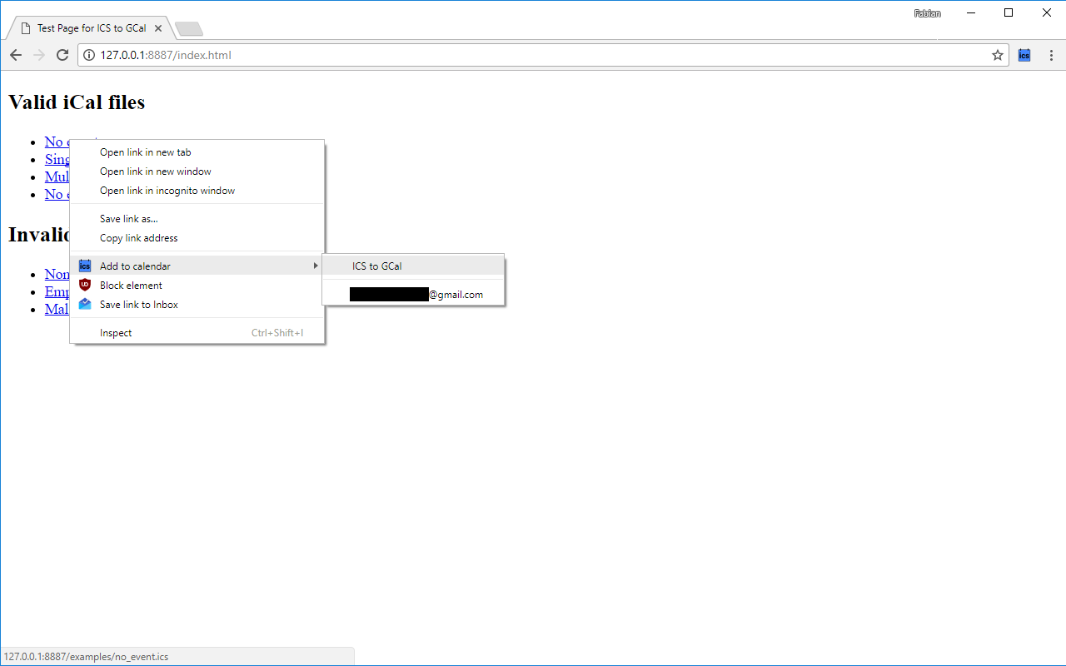
Task: Click the Inbox envelope icon in menu
Action: pyautogui.click(x=85, y=305)
